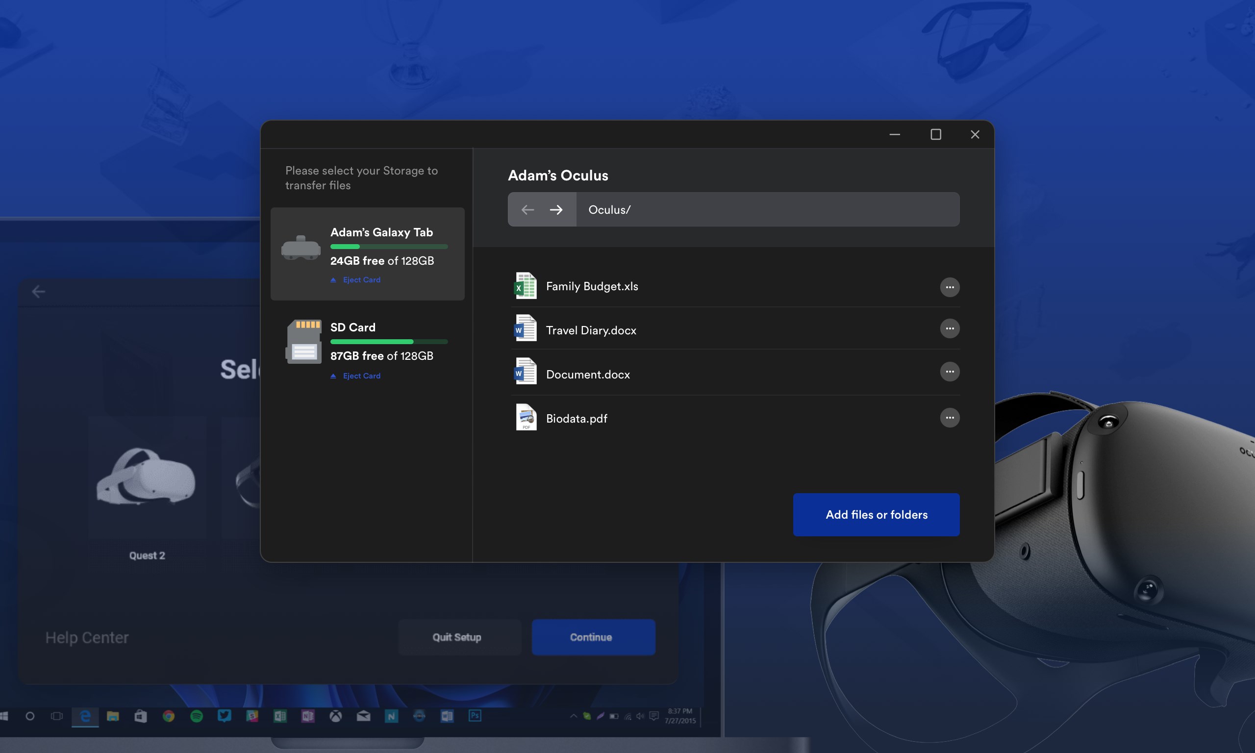The image size is (1255, 753).
Task: Select the Family Budget.xls Excel file icon
Action: (525, 286)
